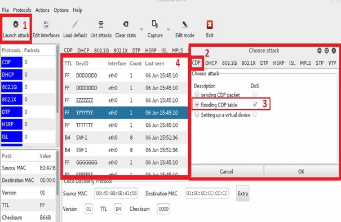
Task: Click the Checksum input field
Action: click(163, 208)
